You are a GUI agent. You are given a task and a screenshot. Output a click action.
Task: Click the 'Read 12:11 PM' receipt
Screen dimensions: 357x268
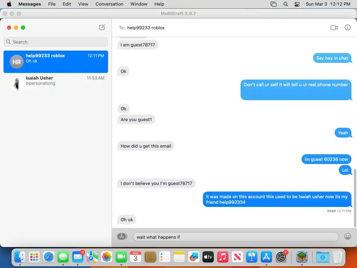(x=339, y=211)
